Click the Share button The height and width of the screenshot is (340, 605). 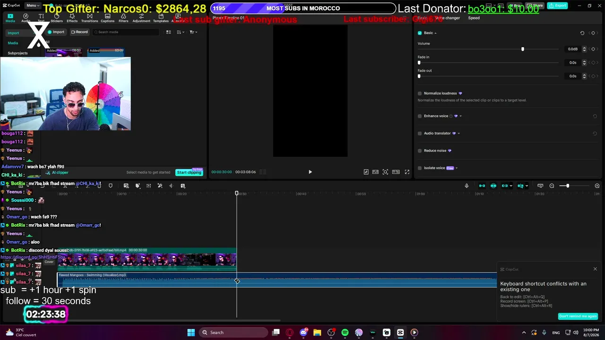pos(535,5)
